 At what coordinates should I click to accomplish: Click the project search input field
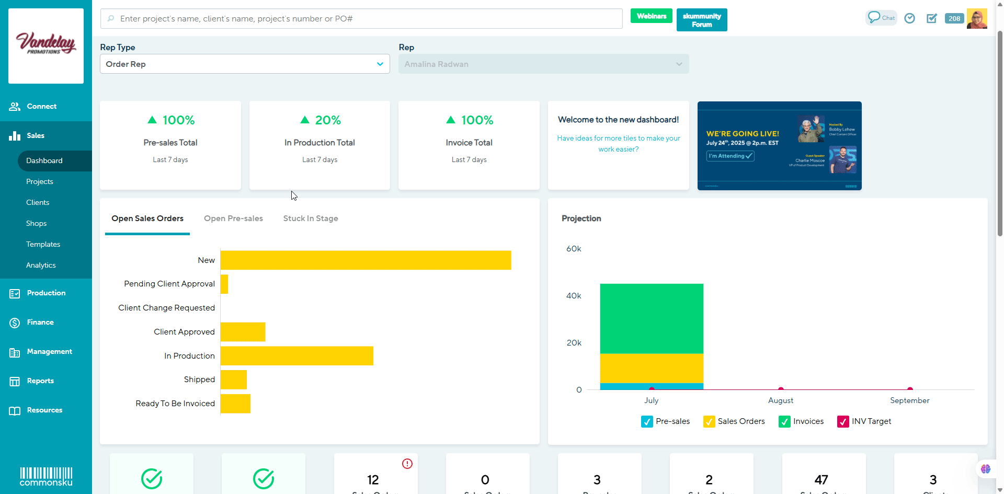(361, 19)
